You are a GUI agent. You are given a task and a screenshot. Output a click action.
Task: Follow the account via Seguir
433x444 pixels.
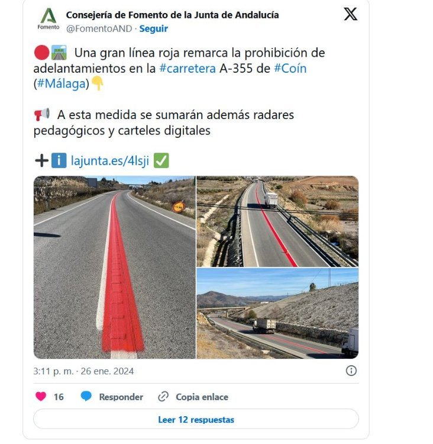click(x=153, y=28)
